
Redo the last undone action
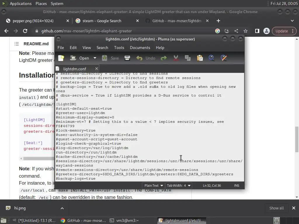tap(164, 58)
